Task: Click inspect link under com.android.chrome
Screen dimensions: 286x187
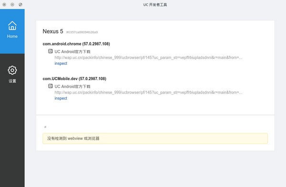Action: pos(61,63)
